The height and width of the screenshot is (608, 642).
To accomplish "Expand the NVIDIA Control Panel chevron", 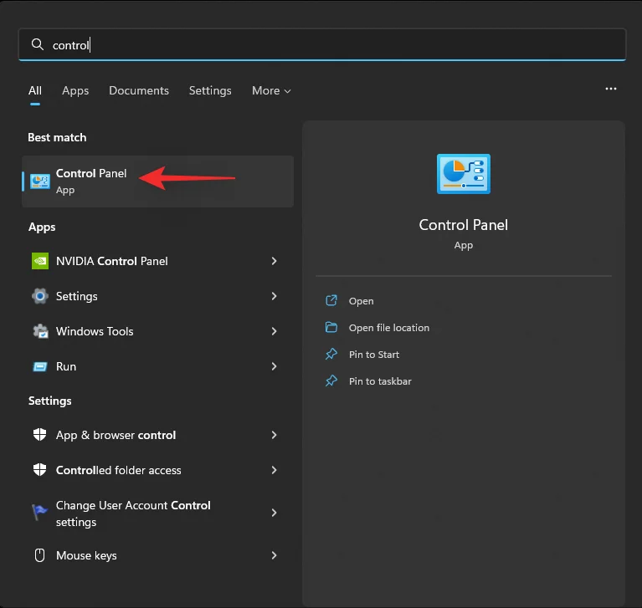I will (274, 261).
